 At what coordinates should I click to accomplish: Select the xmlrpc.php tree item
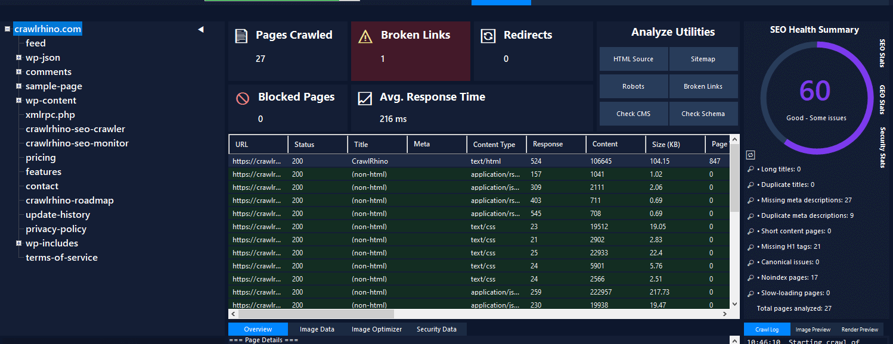click(x=50, y=114)
